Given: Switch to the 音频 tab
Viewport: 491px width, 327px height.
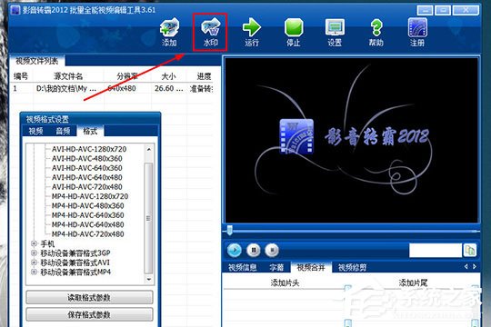Looking at the screenshot, I should coord(63,131).
